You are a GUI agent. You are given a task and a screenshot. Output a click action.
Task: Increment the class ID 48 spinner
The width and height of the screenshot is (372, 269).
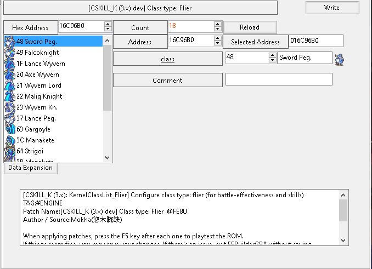273,55
